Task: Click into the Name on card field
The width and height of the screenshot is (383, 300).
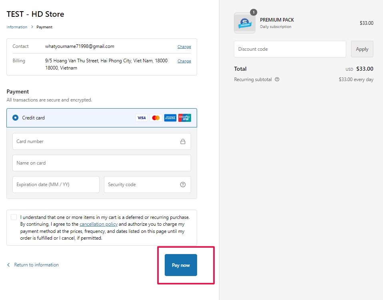Action: [102, 163]
